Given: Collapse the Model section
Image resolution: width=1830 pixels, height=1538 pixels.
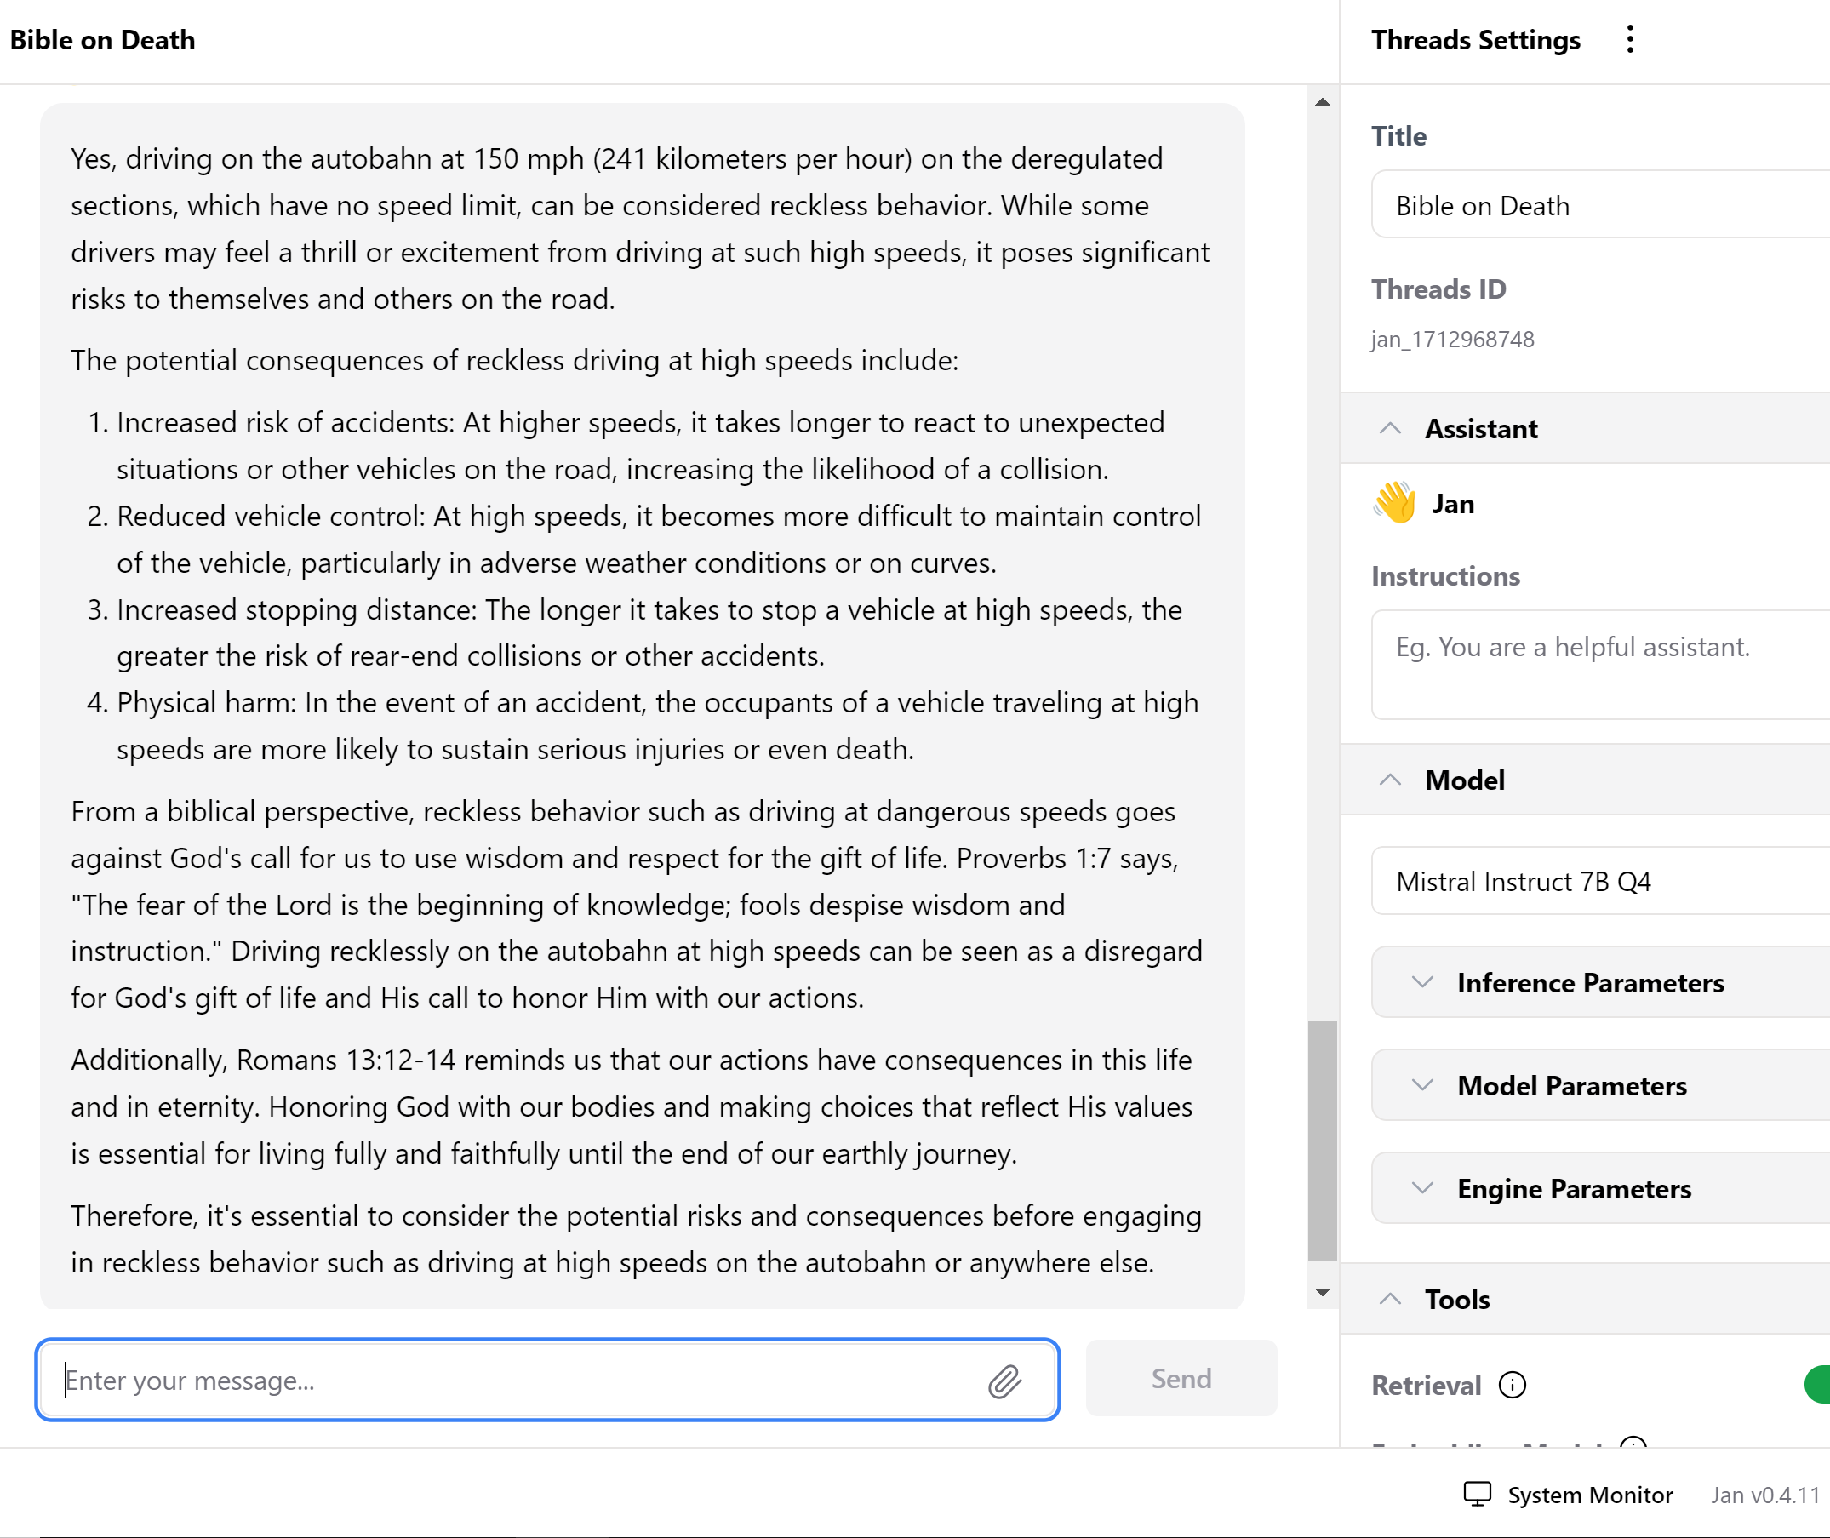Looking at the screenshot, I should (x=1391, y=780).
